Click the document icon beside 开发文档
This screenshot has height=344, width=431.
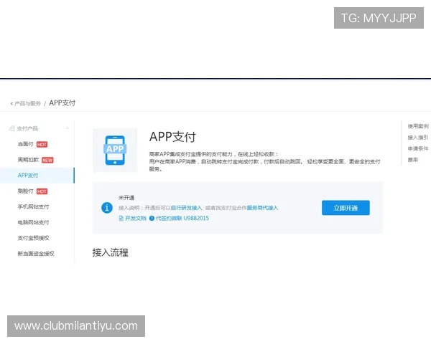point(121,219)
